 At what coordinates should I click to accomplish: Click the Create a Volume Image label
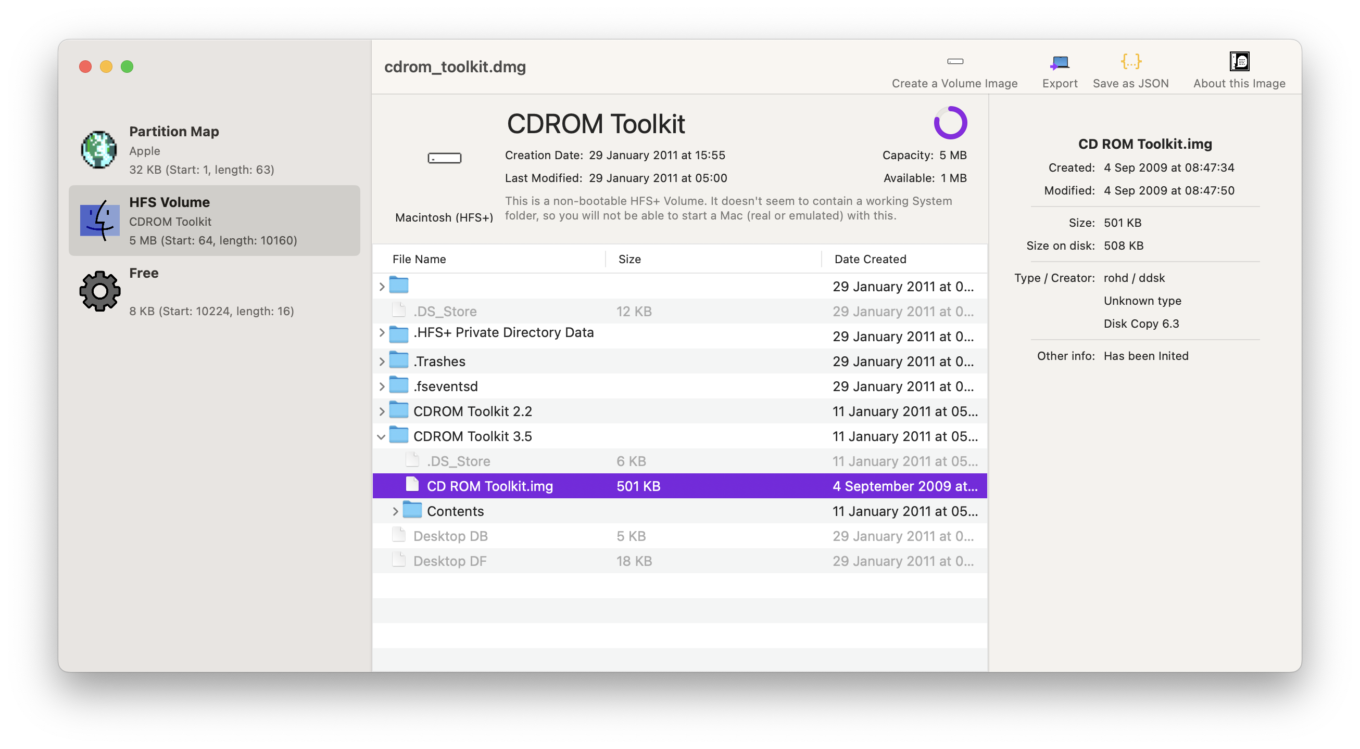point(954,83)
